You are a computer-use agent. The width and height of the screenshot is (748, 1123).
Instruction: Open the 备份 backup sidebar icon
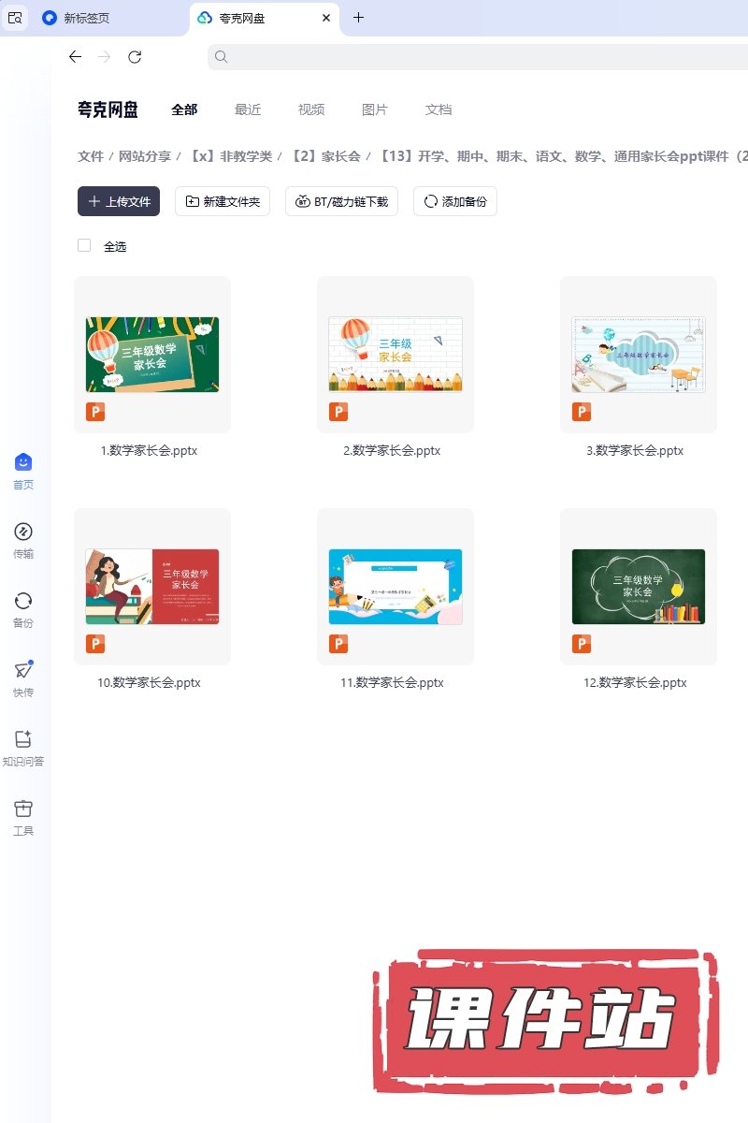(23, 602)
